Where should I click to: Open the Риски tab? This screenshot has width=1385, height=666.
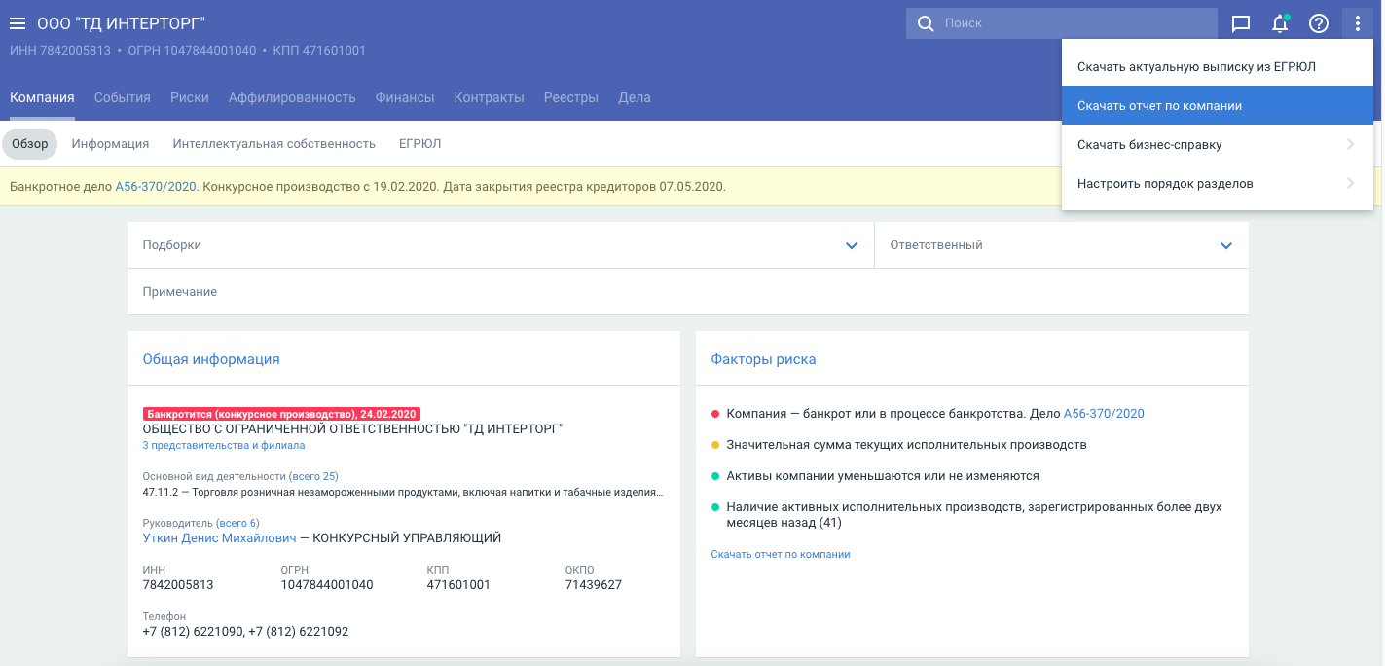coord(190,97)
